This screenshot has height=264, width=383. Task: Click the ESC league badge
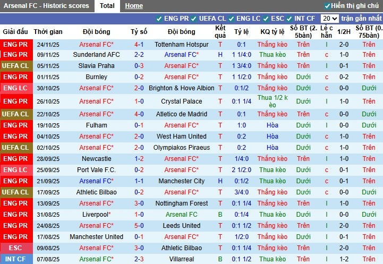(x=15, y=248)
